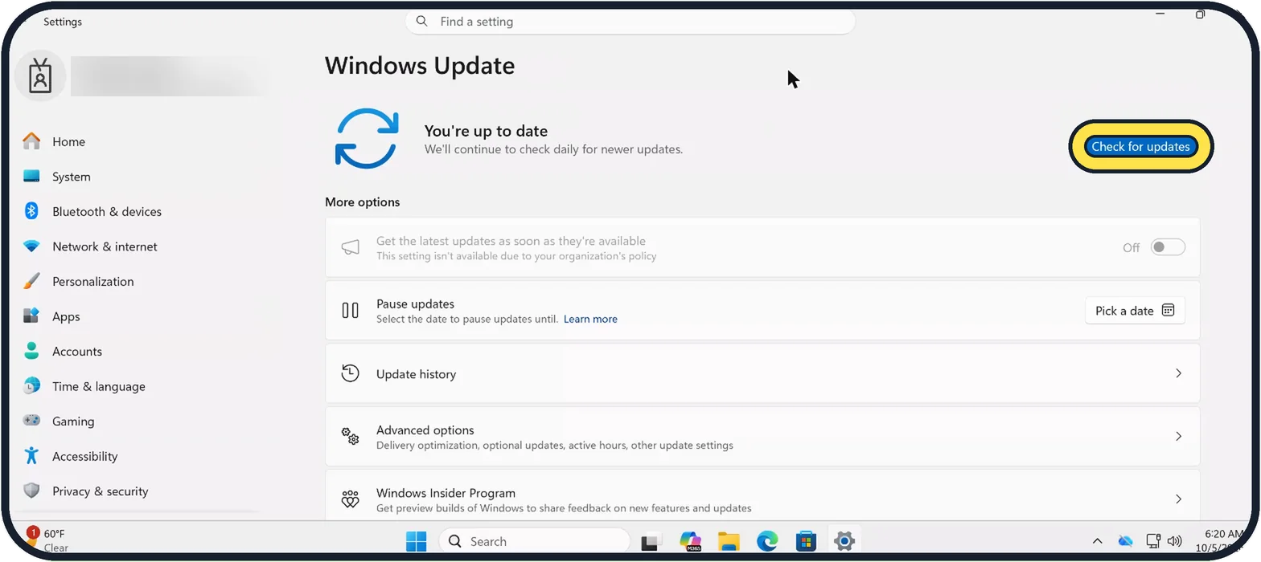Click the Pause updates icon
1261x562 pixels.
350,310
